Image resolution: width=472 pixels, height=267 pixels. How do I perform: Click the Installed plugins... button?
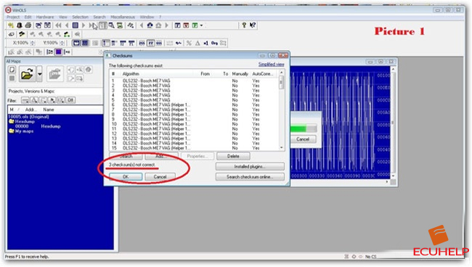tap(250, 167)
